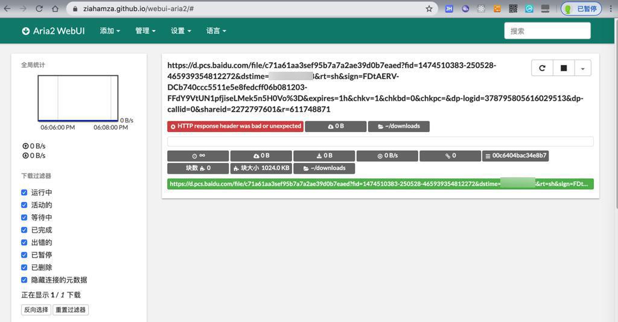The height and width of the screenshot is (322, 618).
Task: Toggle the 活动的 filter checkbox
Action: point(24,205)
